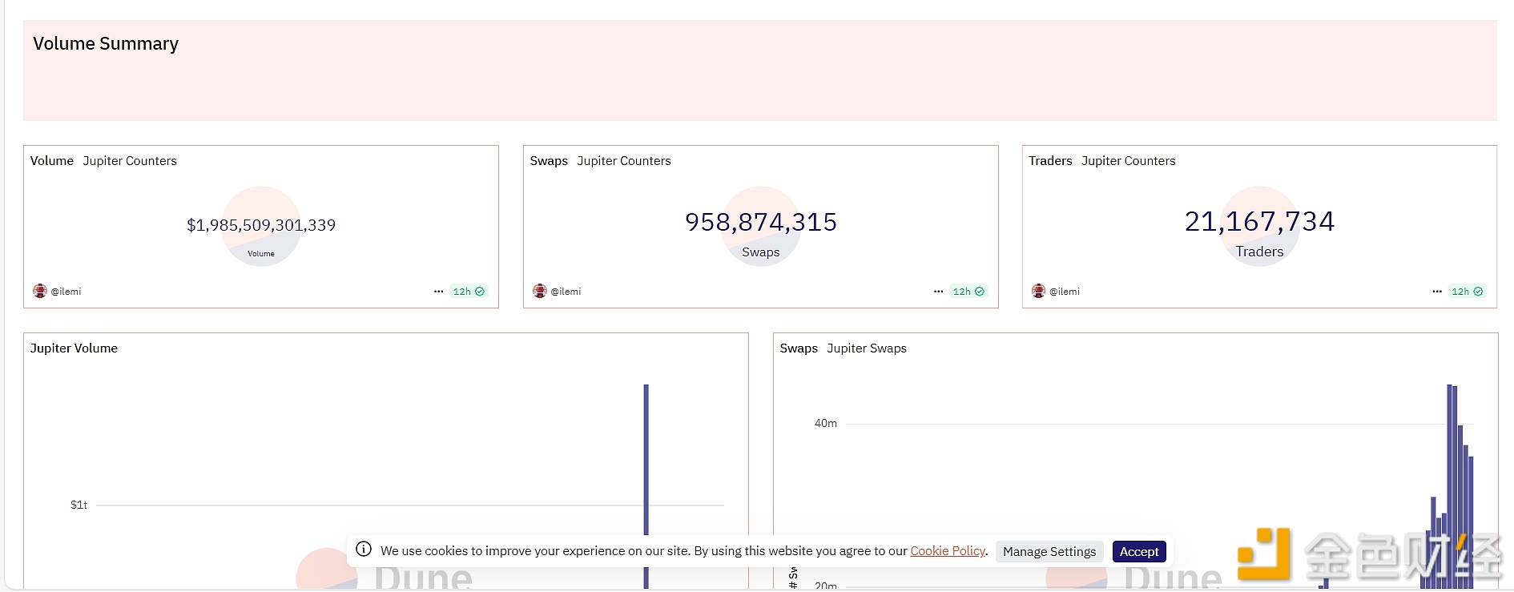
Task: Click the Jupiter Volume chart title
Action: point(74,348)
